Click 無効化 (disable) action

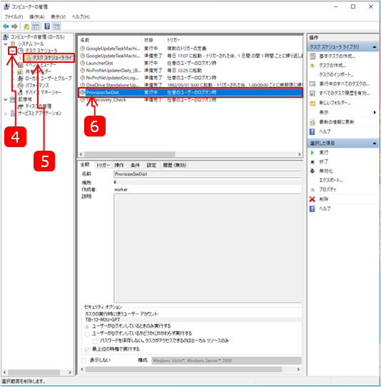[x=326, y=171]
